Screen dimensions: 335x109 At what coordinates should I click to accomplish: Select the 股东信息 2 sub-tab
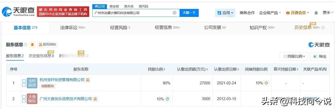click(15, 56)
